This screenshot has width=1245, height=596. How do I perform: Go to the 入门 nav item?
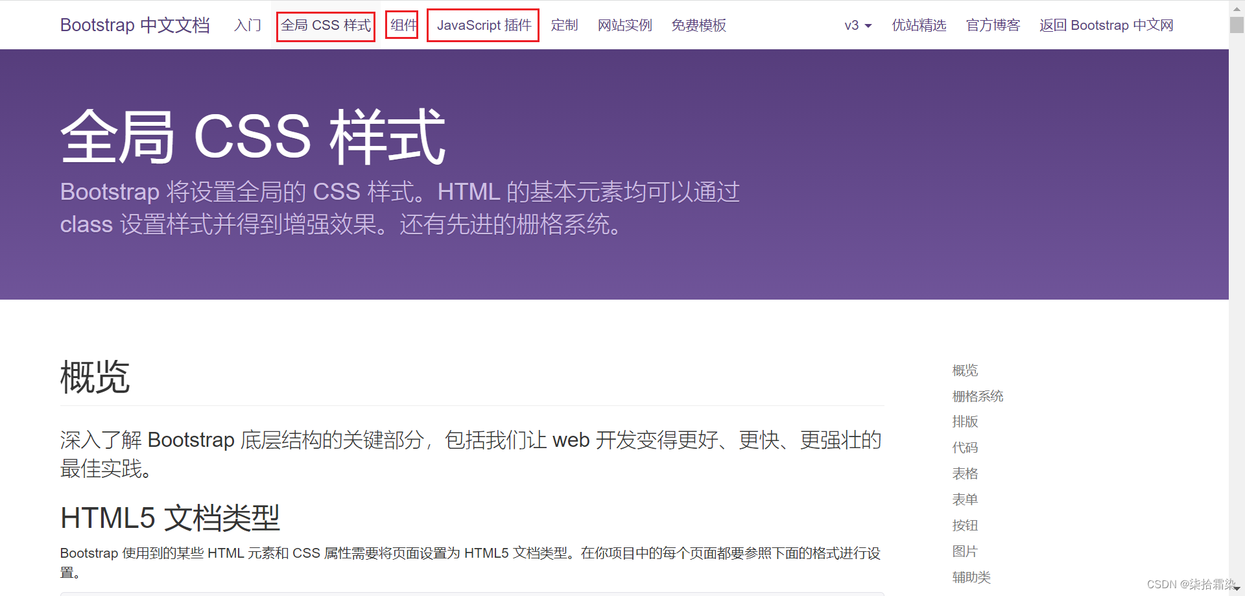[x=248, y=25]
